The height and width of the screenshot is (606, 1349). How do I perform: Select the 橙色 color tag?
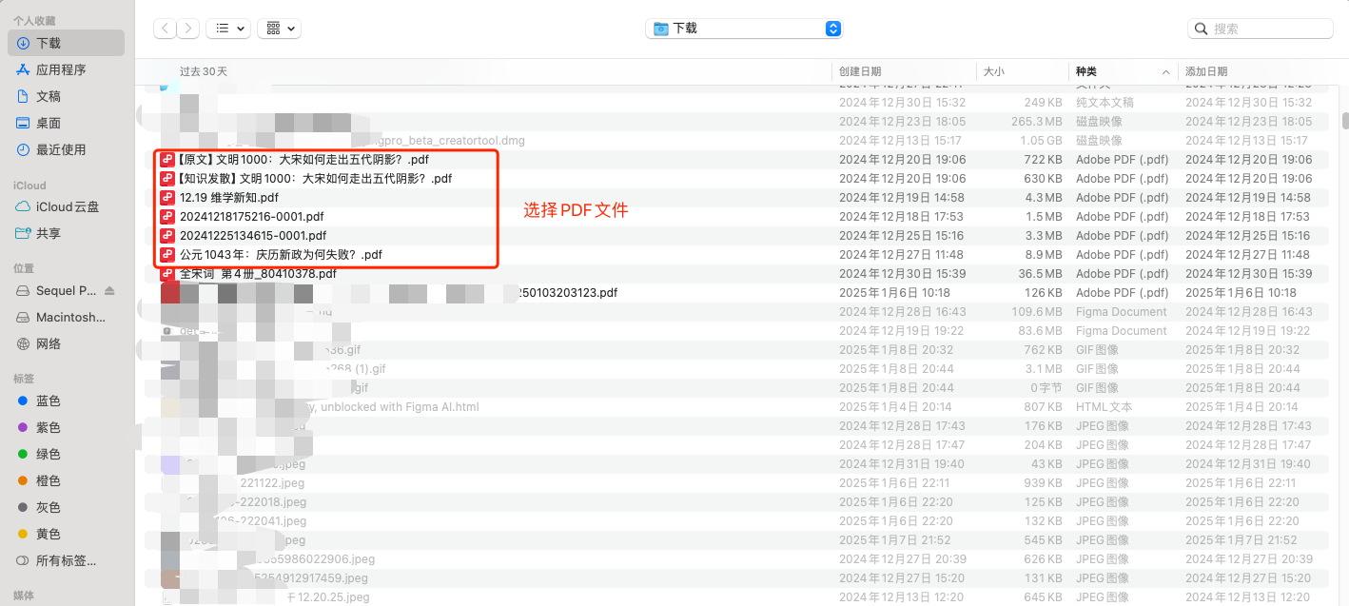tap(49, 480)
